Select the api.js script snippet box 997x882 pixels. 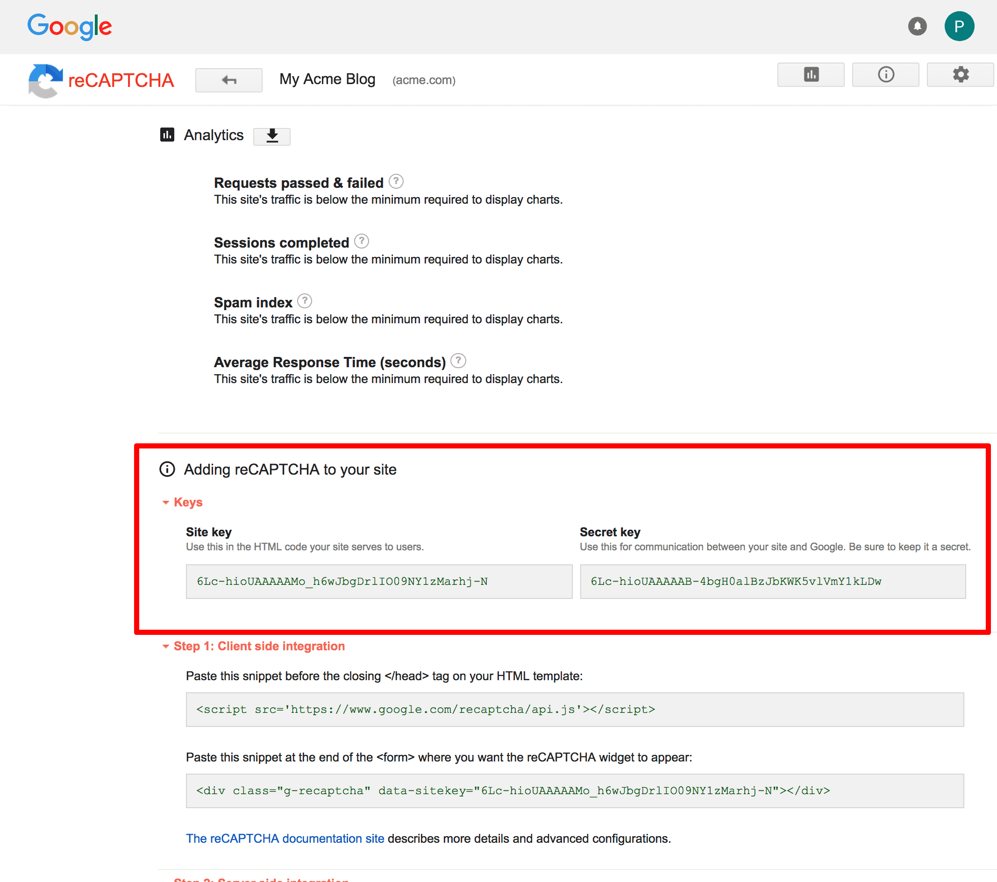coord(575,710)
